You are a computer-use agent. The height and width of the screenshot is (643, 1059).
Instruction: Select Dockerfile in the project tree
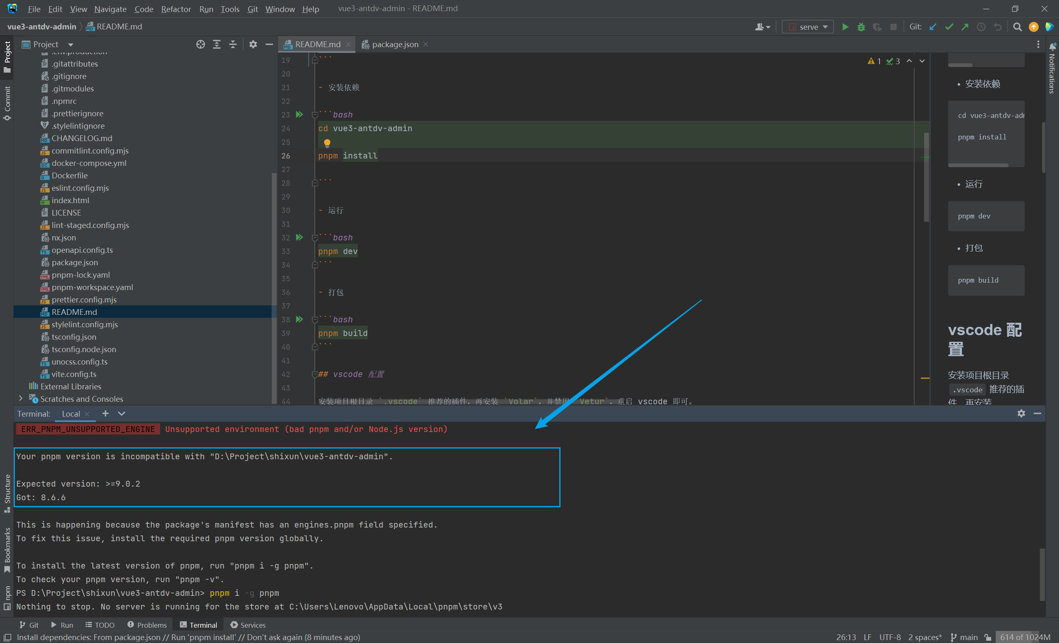tap(69, 175)
